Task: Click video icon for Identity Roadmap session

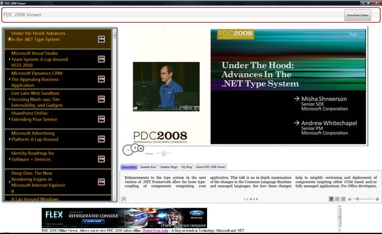Action: point(101,159)
